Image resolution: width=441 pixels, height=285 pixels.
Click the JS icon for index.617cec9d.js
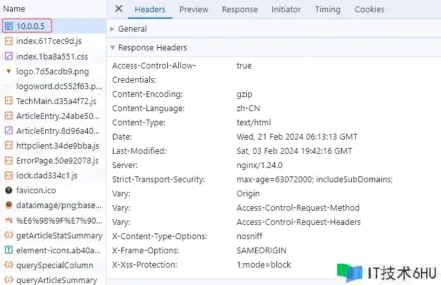tap(9, 41)
